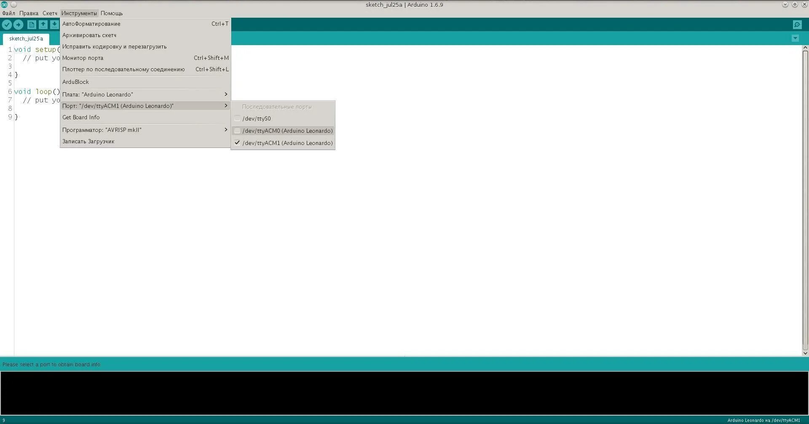Open the Файл menu
The width and height of the screenshot is (809, 424).
point(9,13)
